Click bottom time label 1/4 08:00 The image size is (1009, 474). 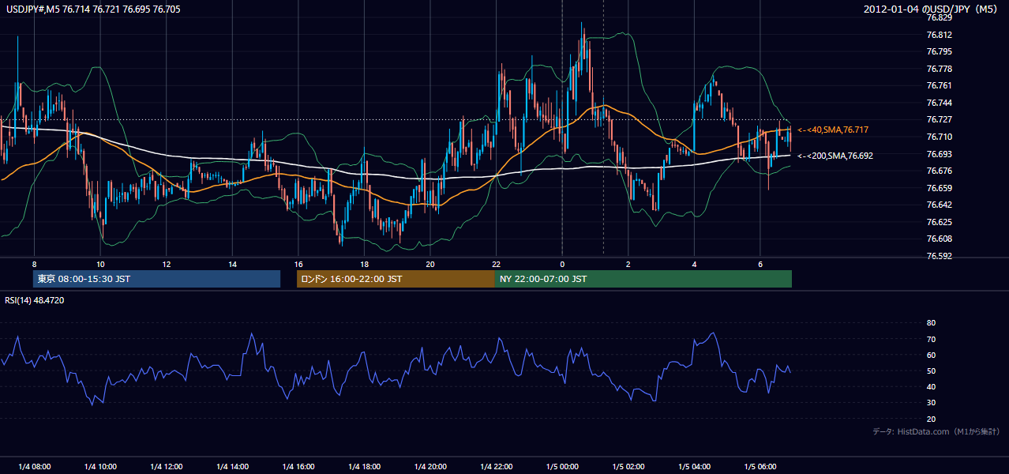click(34, 467)
